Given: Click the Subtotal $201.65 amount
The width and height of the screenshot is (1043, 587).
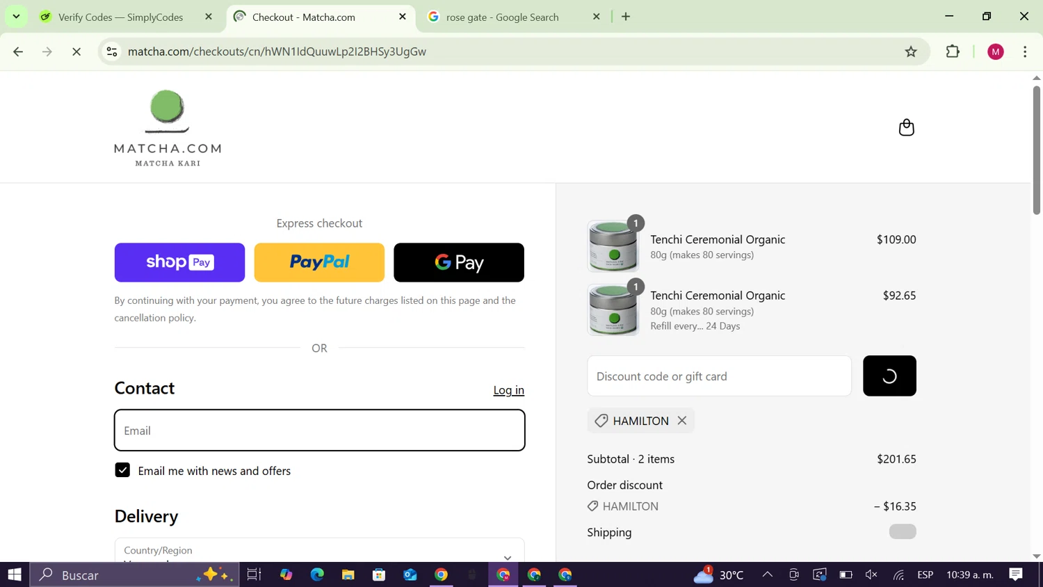Looking at the screenshot, I should 896,459.
